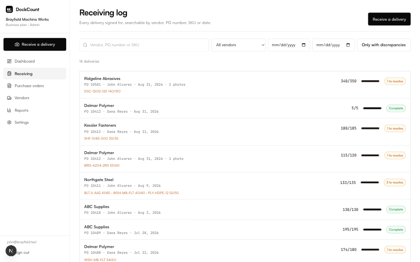Click the Receiving clipboard icon
Viewport: 420px width, 262px height.
[9, 74]
